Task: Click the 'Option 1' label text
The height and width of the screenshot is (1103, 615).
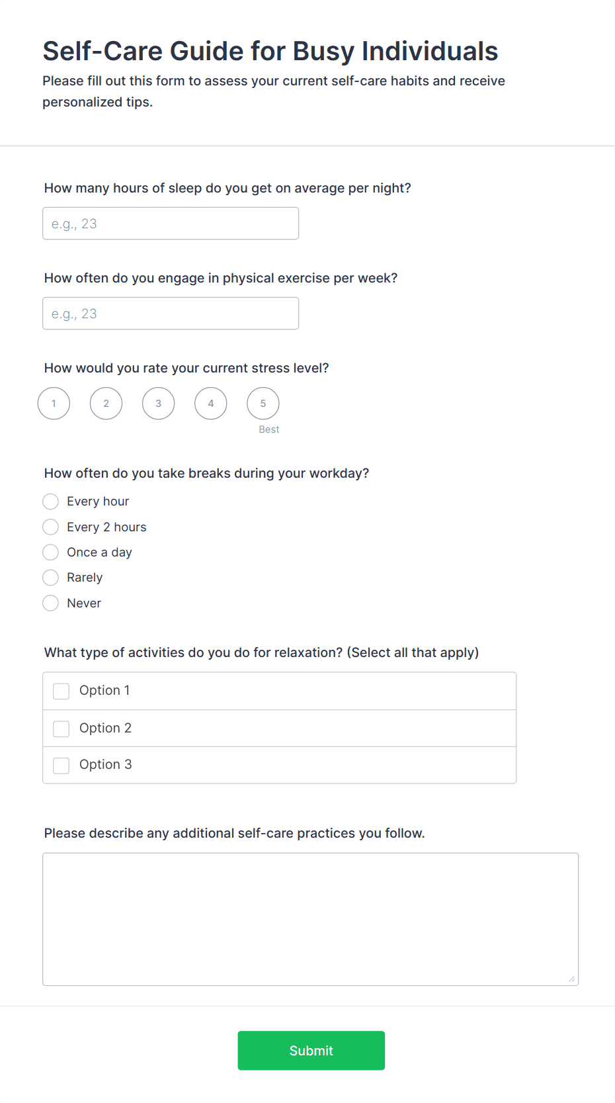Action: pyautogui.click(x=104, y=691)
